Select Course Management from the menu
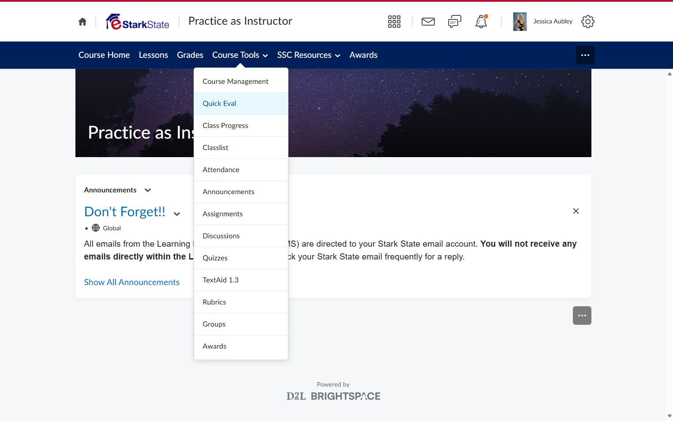The width and height of the screenshot is (673, 421). click(241, 82)
